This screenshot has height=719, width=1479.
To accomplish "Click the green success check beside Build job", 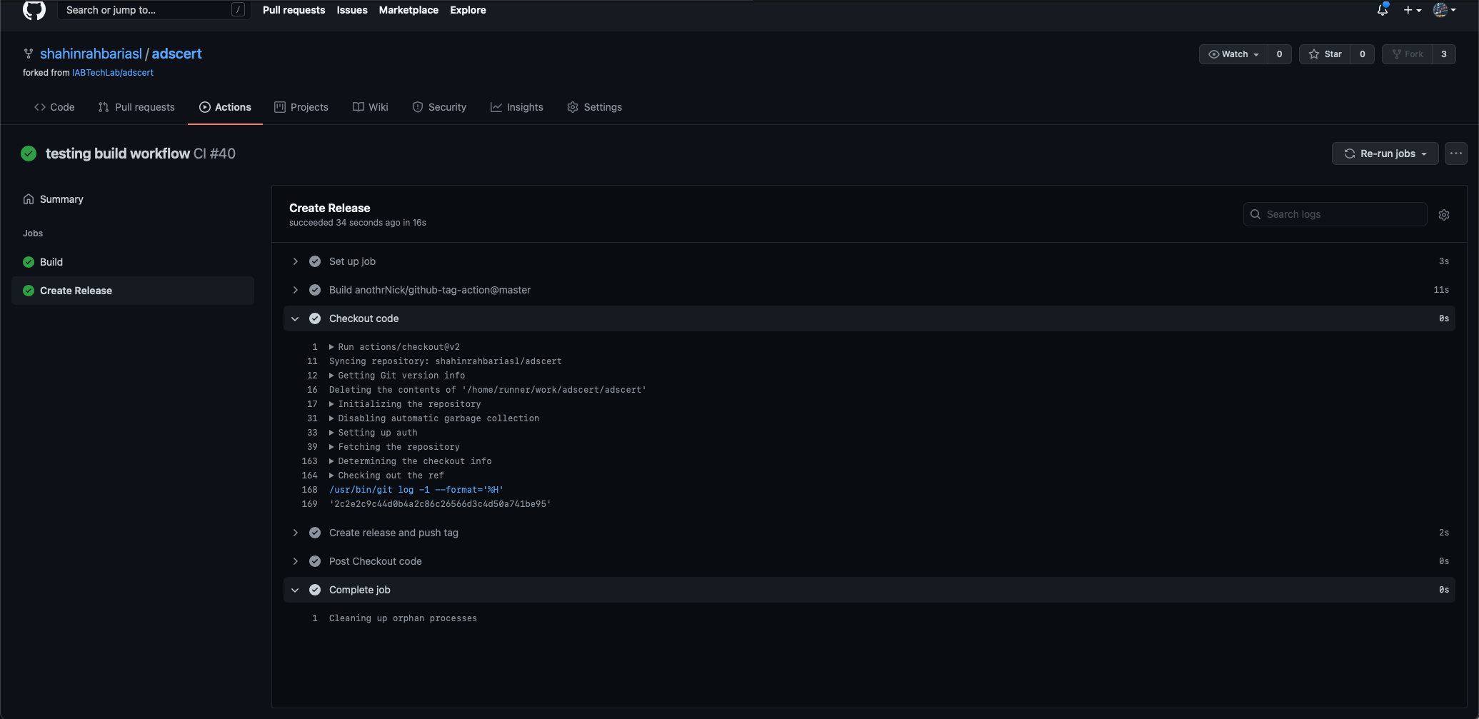I will point(28,261).
